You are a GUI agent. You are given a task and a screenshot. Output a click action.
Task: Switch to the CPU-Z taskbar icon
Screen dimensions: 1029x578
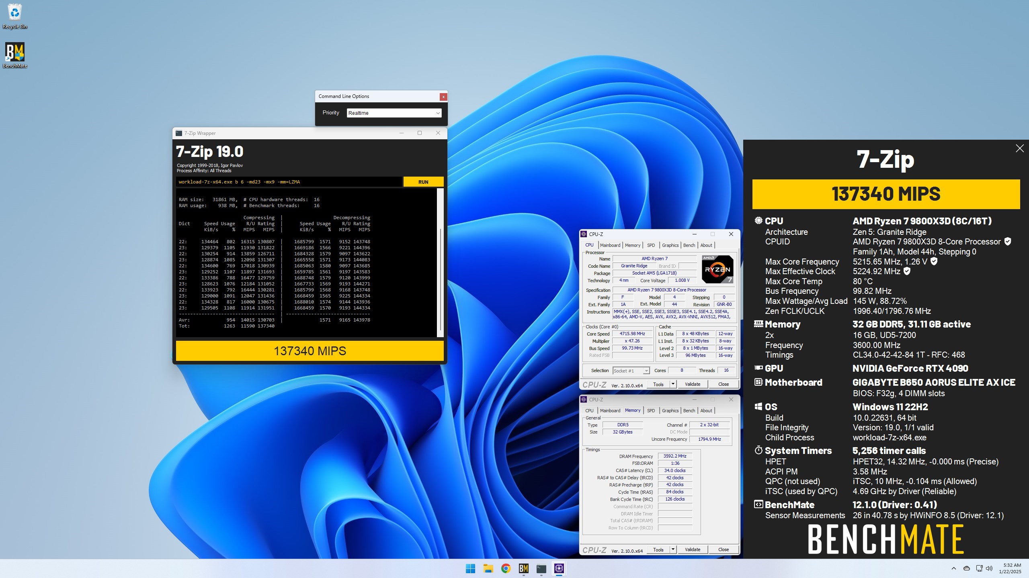559,568
